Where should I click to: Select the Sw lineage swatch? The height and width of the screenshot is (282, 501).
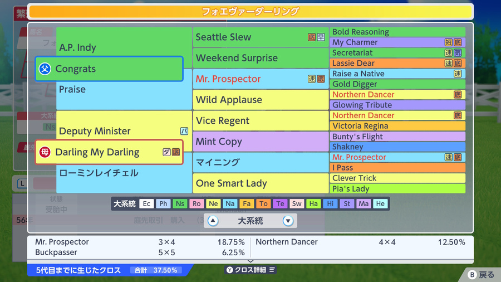pyautogui.click(x=297, y=203)
